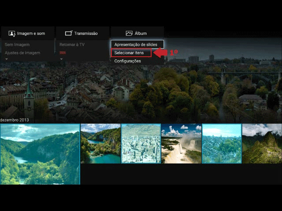This screenshot has width=282, height=211.
Task: Expand more items under Transmissão
Action: (x=61, y=58)
